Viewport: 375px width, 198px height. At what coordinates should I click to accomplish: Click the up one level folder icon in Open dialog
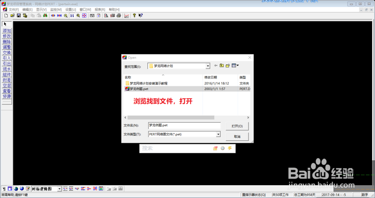[222, 65]
